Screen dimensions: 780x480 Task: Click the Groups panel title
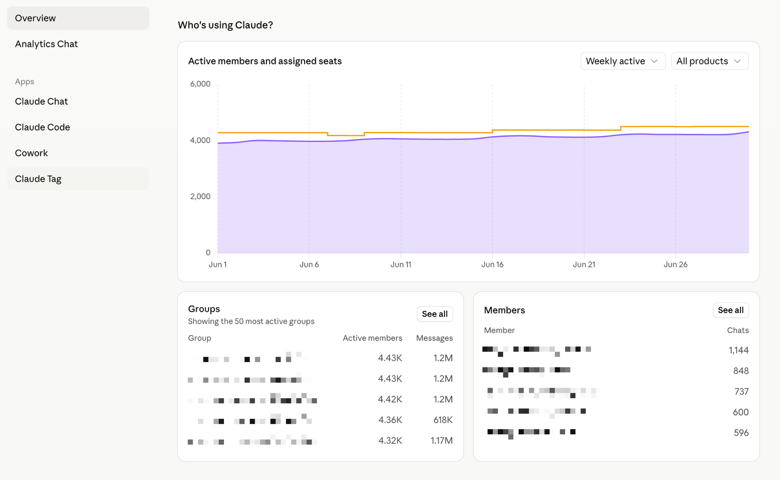pos(204,308)
